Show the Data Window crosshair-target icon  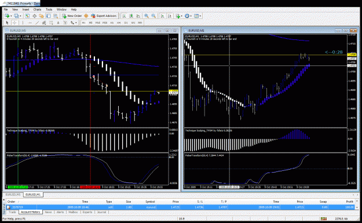coord(34,16)
